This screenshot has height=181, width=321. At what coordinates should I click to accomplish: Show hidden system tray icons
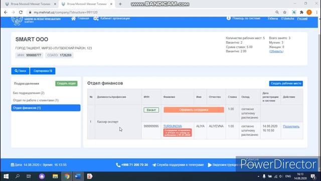tap(258, 176)
